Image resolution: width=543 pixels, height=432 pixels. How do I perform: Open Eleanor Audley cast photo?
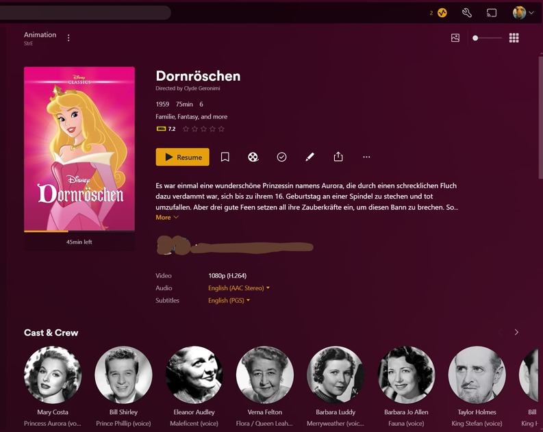[194, 375]
